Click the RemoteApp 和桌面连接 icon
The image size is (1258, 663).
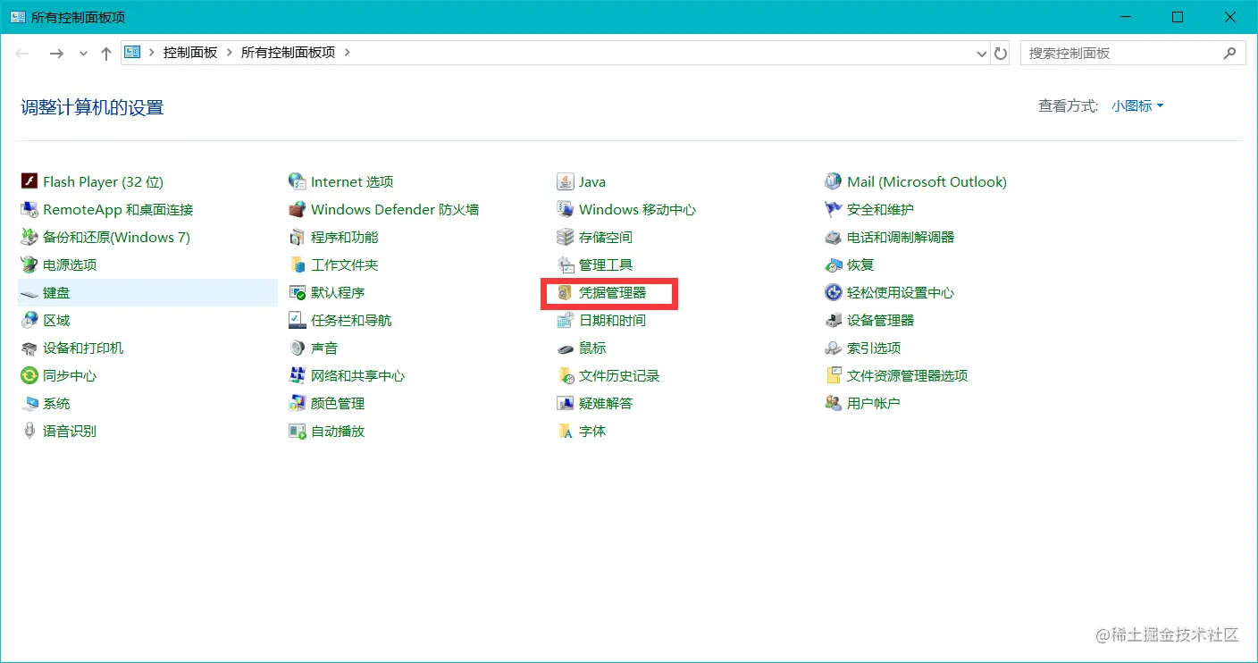(29, 209)
